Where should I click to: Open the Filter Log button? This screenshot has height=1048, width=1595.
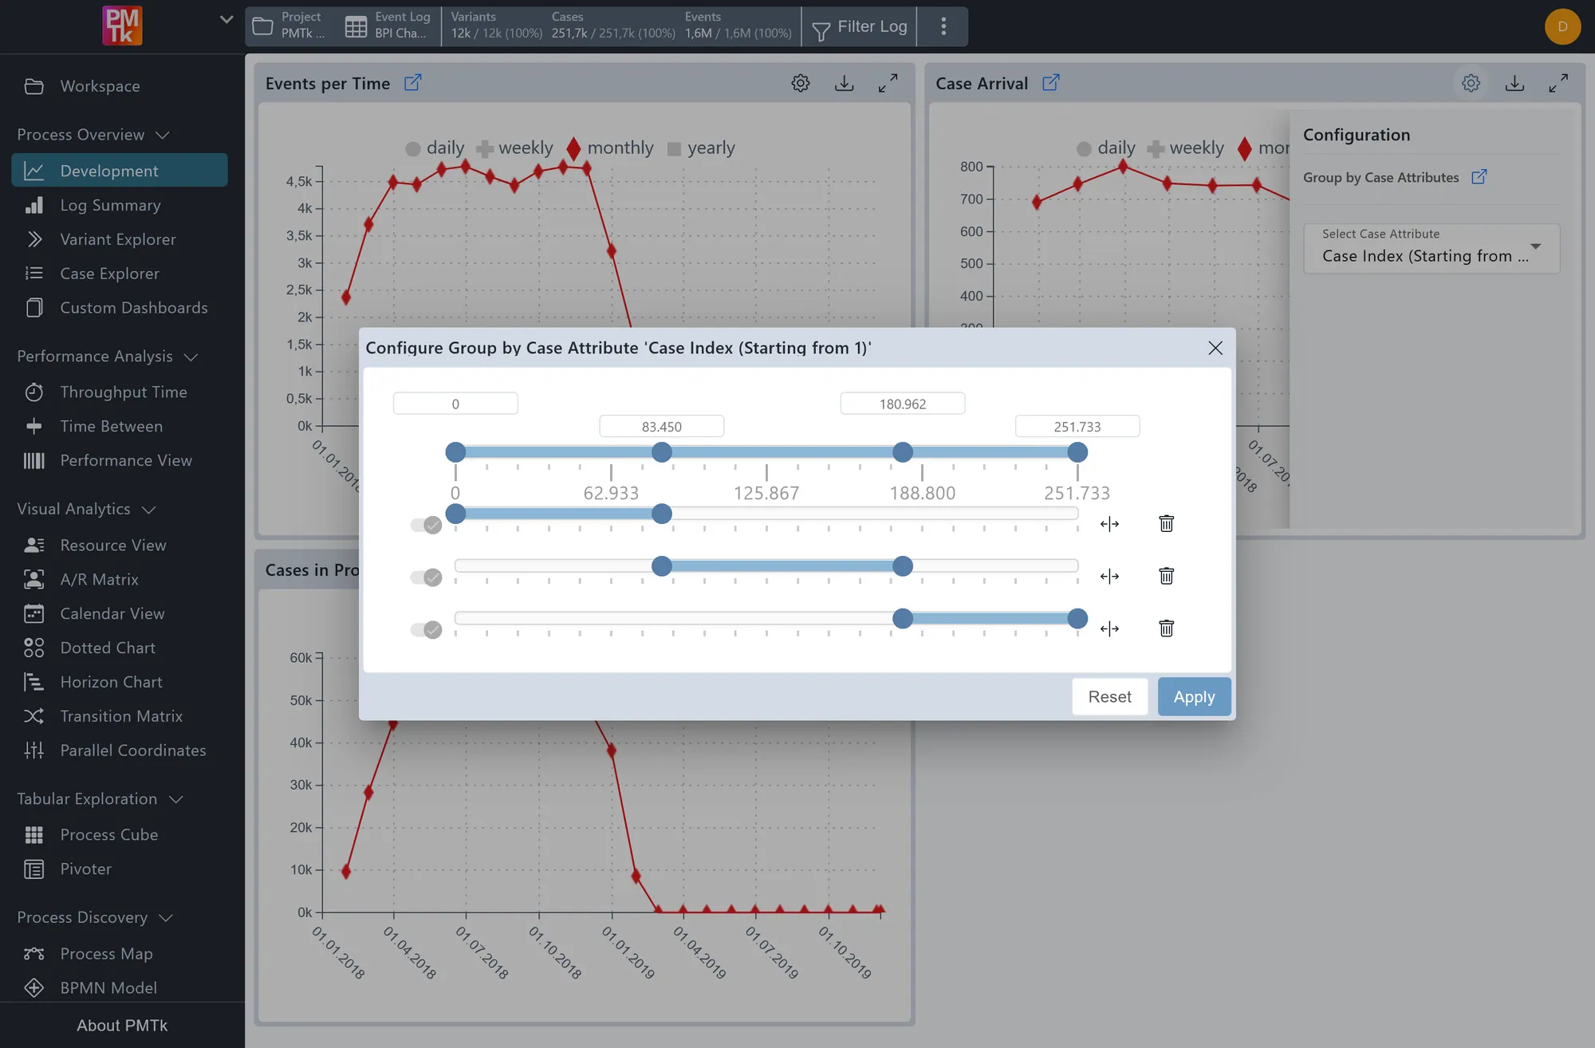[860, 27]
